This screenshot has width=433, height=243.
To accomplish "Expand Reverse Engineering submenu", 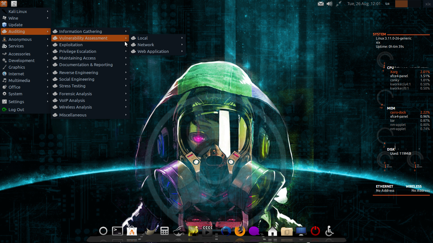I will click(x=90, y=72).
